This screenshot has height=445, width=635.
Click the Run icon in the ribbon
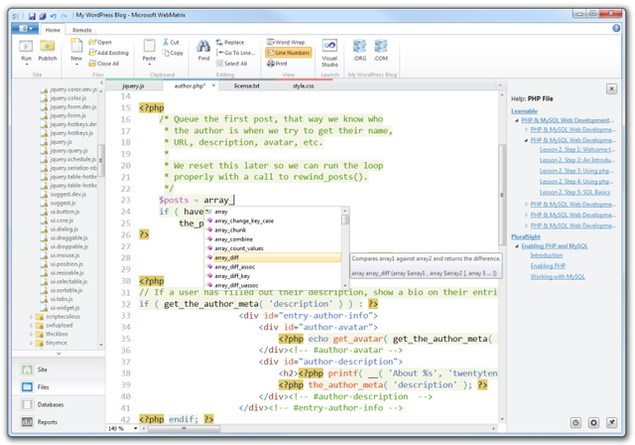coord(26,51)
